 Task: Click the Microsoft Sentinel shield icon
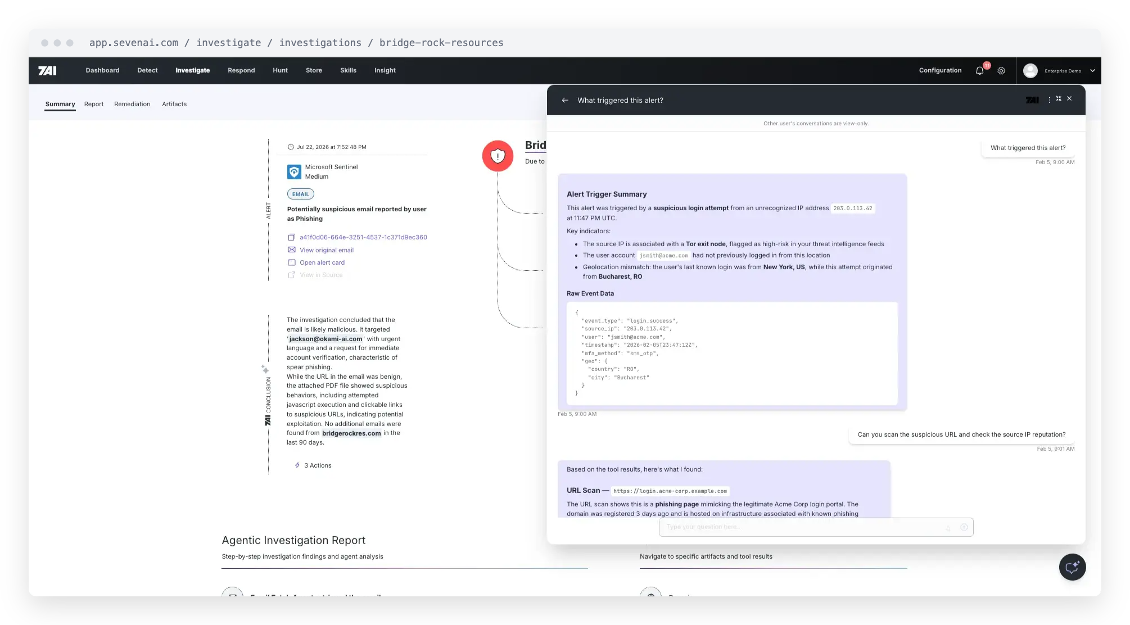point(294,172)
